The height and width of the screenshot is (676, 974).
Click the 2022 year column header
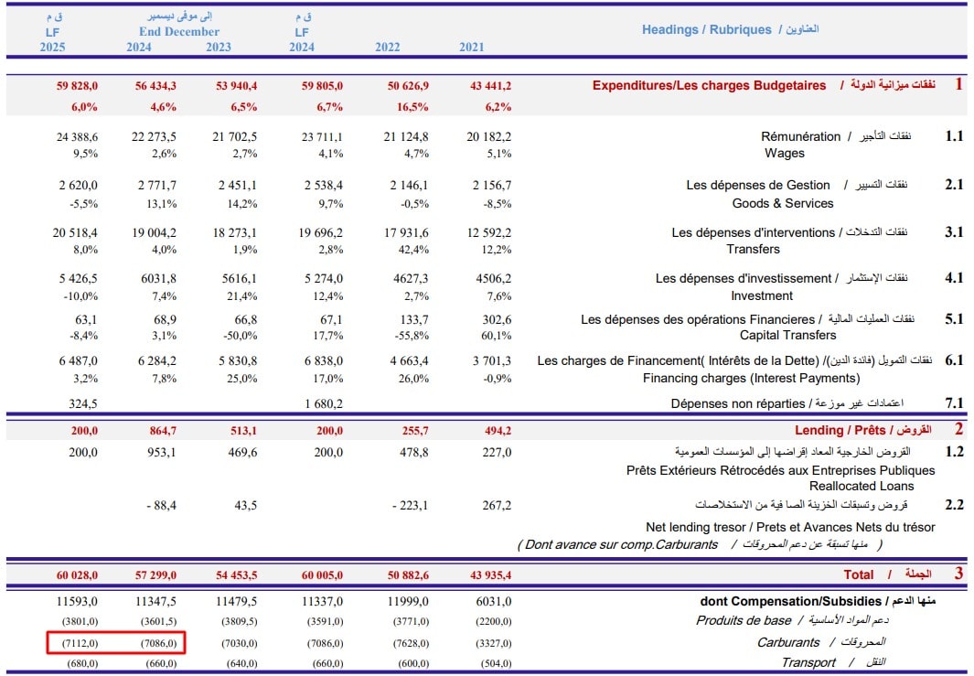pos(389,48)
